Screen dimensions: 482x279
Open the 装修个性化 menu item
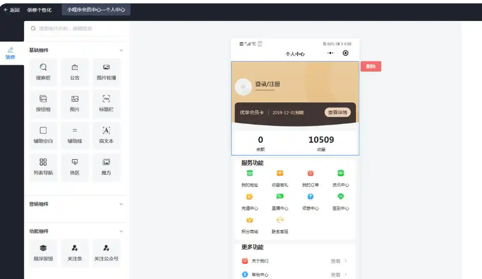[39, 10]
